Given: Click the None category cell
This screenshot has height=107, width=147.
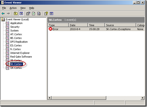Looking at the screenshot, I should pyautogui.click(x=140, y=29).
